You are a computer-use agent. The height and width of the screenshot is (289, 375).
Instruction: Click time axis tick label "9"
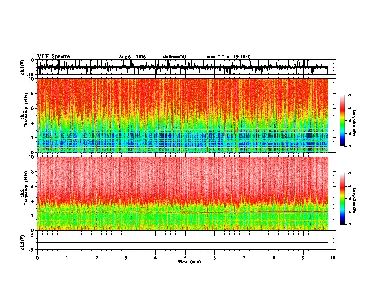pyautogui.click(x=303, y=258)
